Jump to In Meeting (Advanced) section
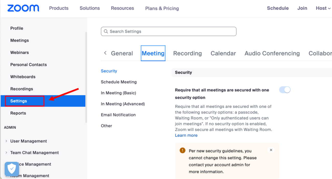 (x=123, y=104)
